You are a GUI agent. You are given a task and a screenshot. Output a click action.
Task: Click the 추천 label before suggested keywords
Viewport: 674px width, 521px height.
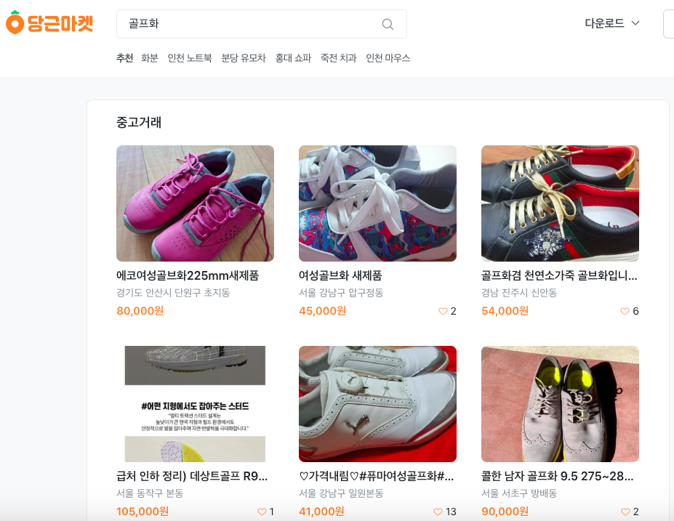(x=124, y=58)
